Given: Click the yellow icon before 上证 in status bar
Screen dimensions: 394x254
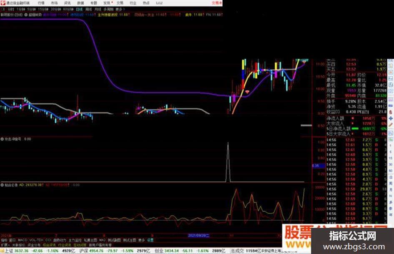Looking at the screenshot, I should [2, 251].
